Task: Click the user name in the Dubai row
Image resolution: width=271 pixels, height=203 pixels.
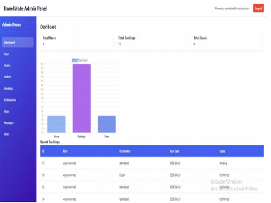Action: point(69,175)
